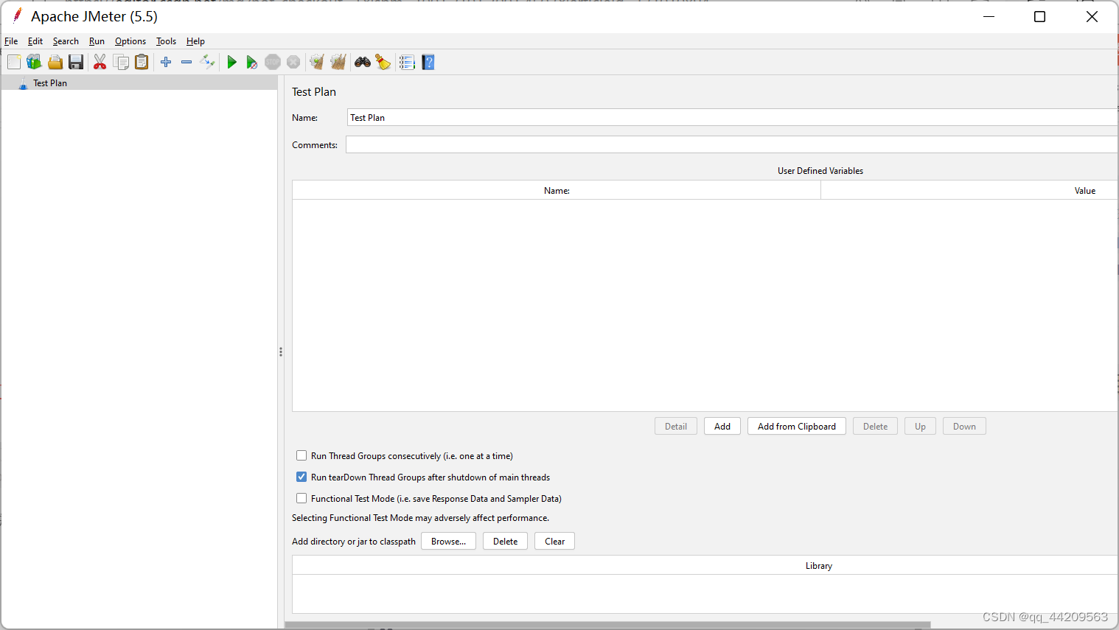Open the Search menu

point(66,41)
